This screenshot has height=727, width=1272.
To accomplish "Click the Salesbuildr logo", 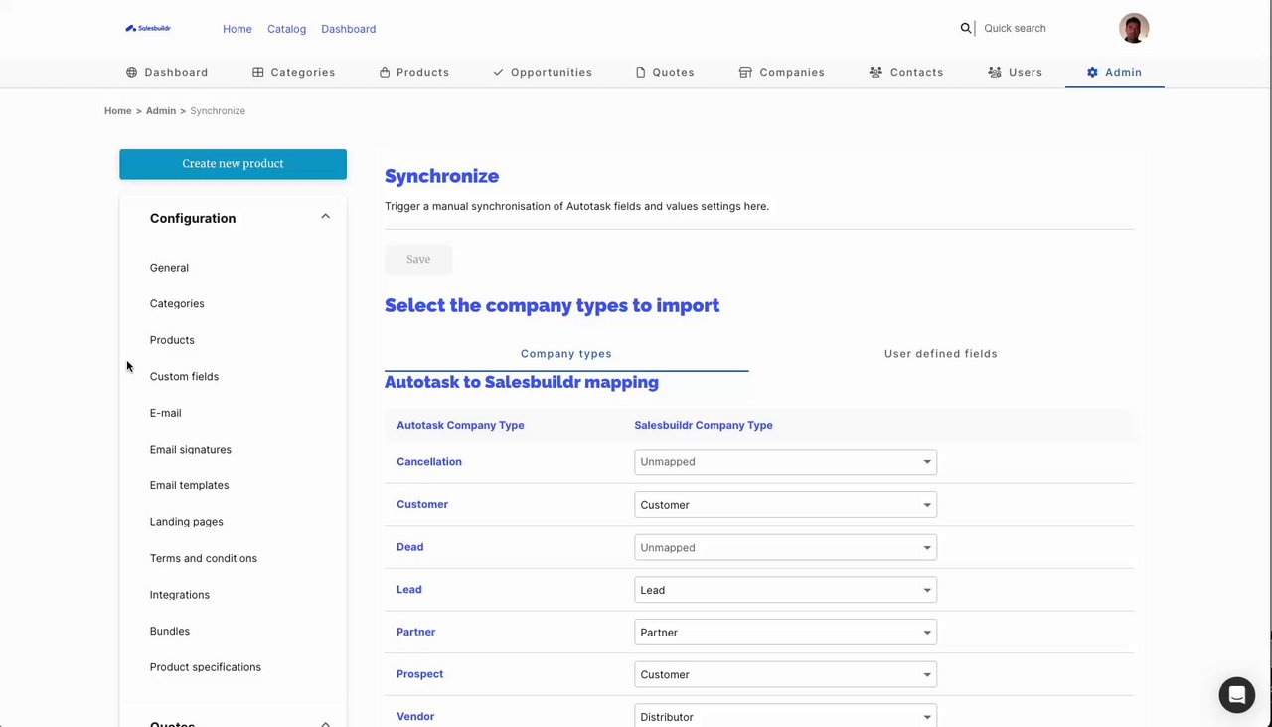I will 148,29.
